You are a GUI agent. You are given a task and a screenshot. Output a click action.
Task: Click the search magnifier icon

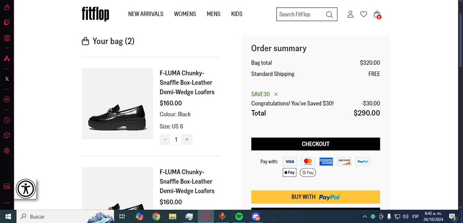329,14
